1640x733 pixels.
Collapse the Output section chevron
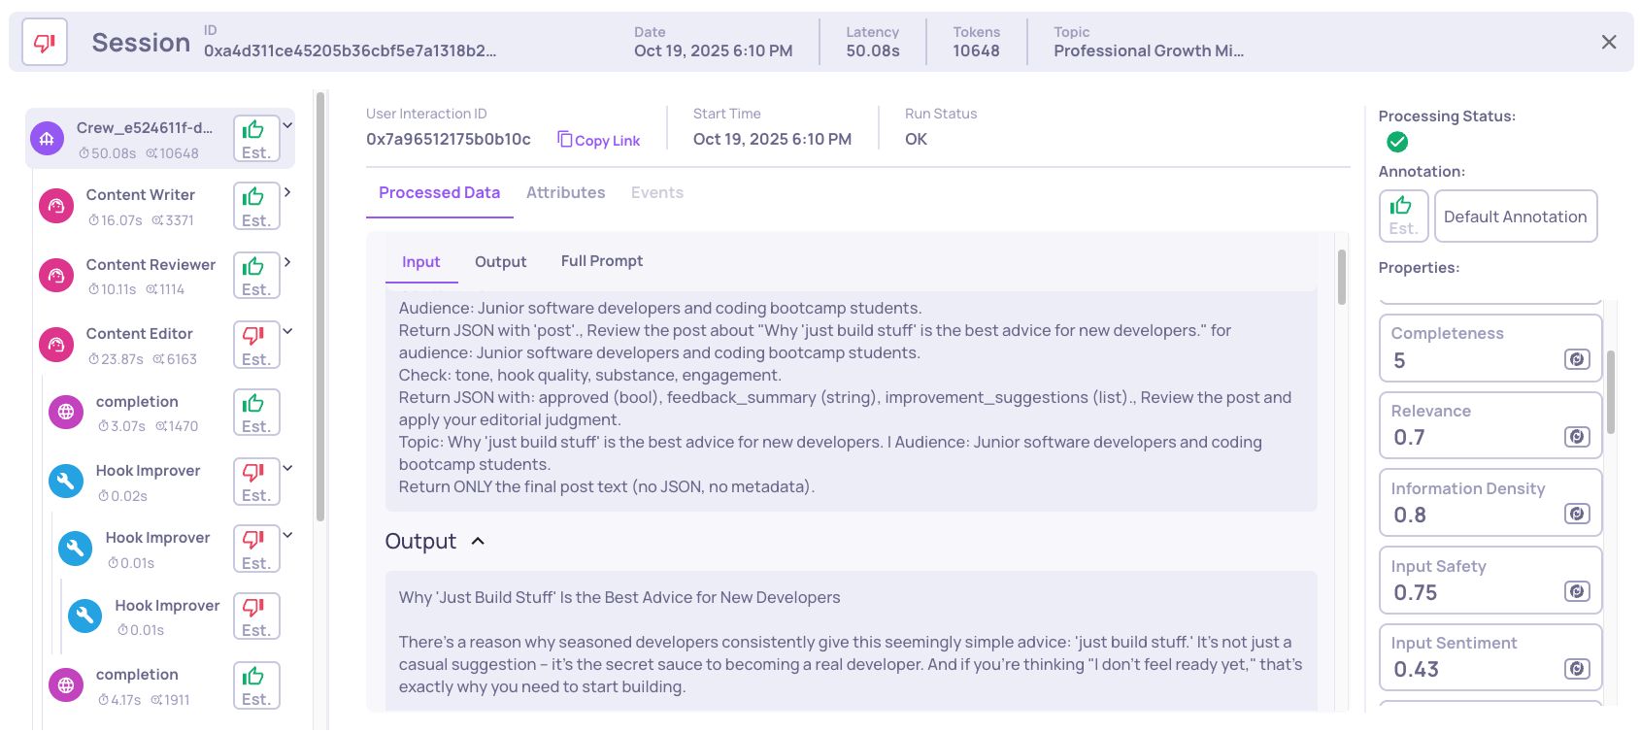(x=478, y=541)
